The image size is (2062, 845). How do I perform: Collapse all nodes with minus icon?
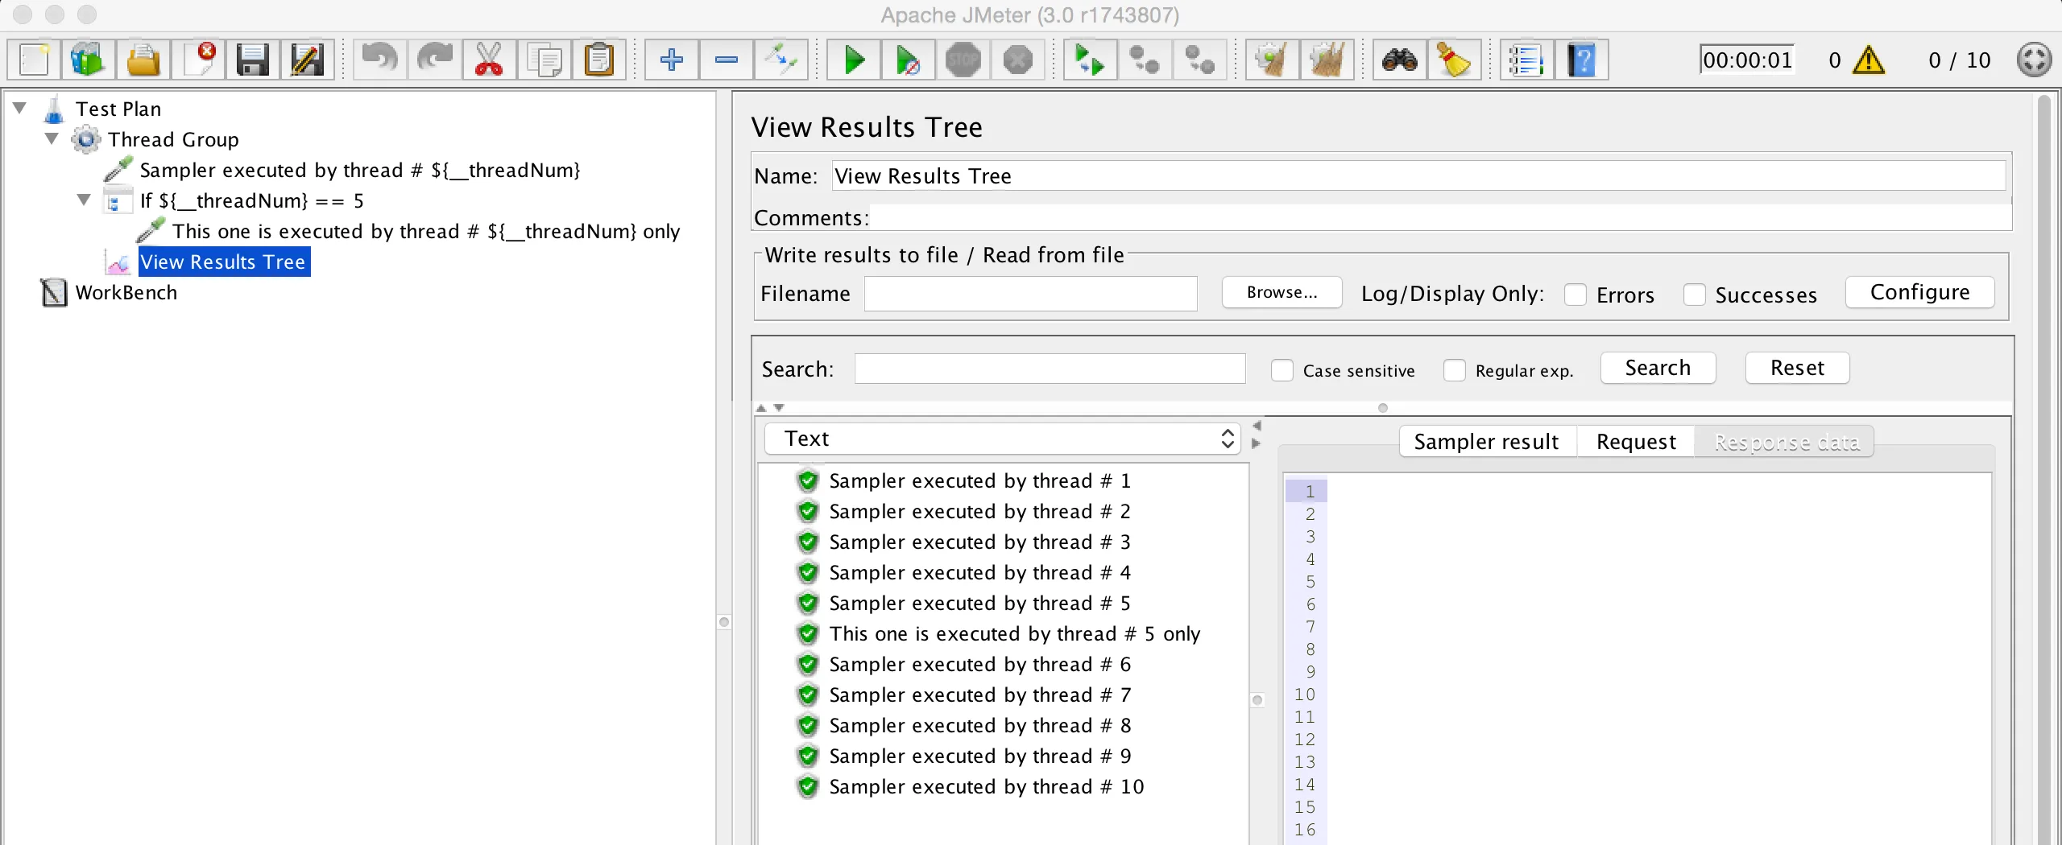point(726,60)
